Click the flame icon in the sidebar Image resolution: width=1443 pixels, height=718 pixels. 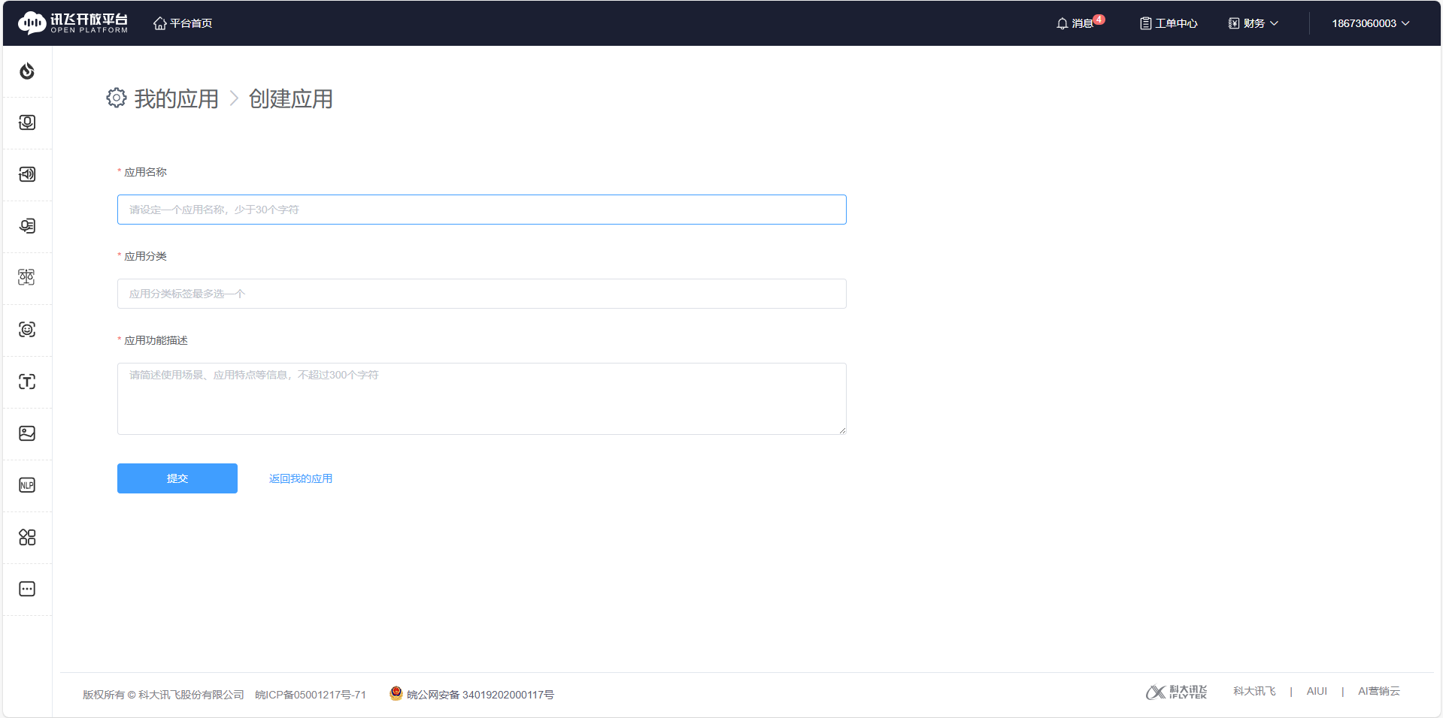tap(27, 71)
